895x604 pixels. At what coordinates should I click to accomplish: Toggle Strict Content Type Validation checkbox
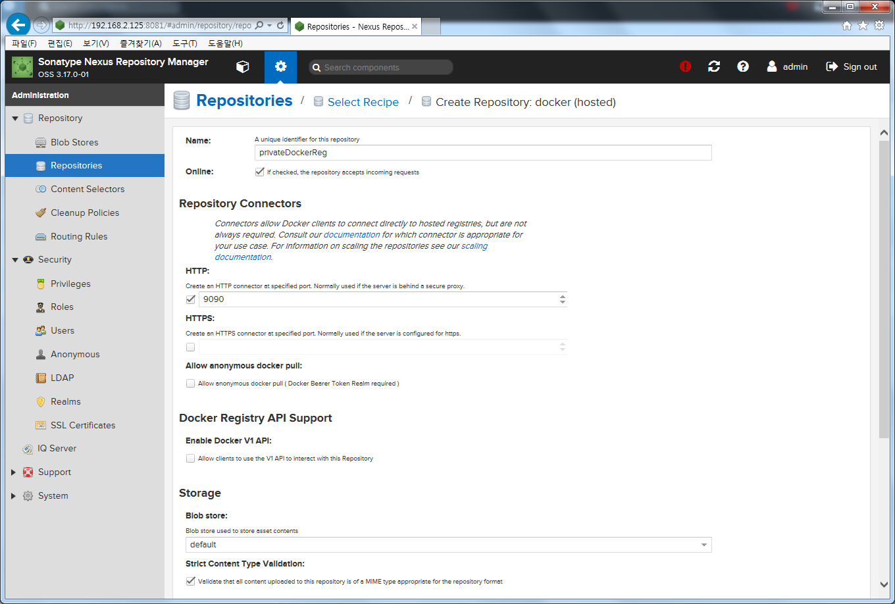click(191, 581)
